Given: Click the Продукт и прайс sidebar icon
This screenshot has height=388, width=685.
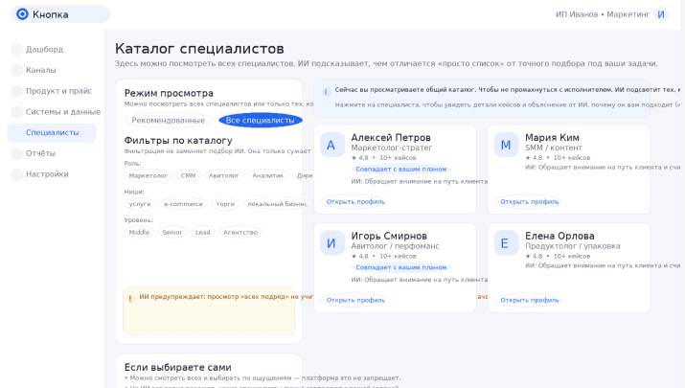Looking at the screenshot, I should pyautogui.click(x=16, y=91).
